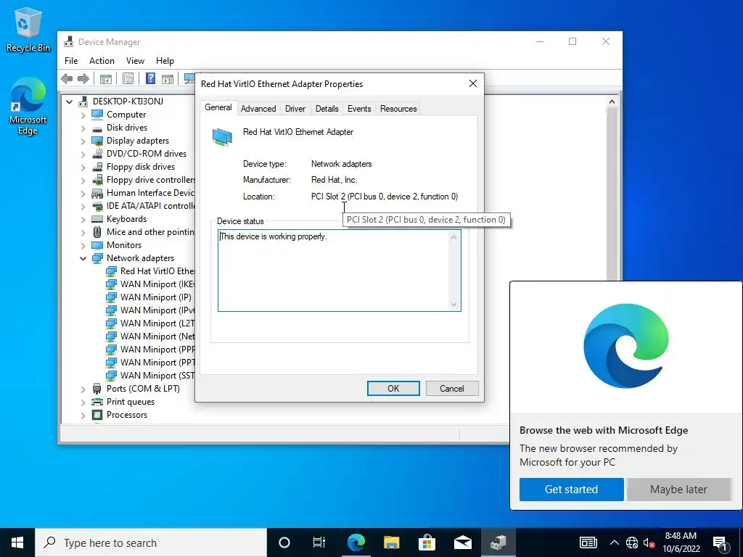Image resolution: width=743 pixels, height=557 pixels.
Task: Open the Help menu in Device Manager
Action: click(x=165, y=61)
